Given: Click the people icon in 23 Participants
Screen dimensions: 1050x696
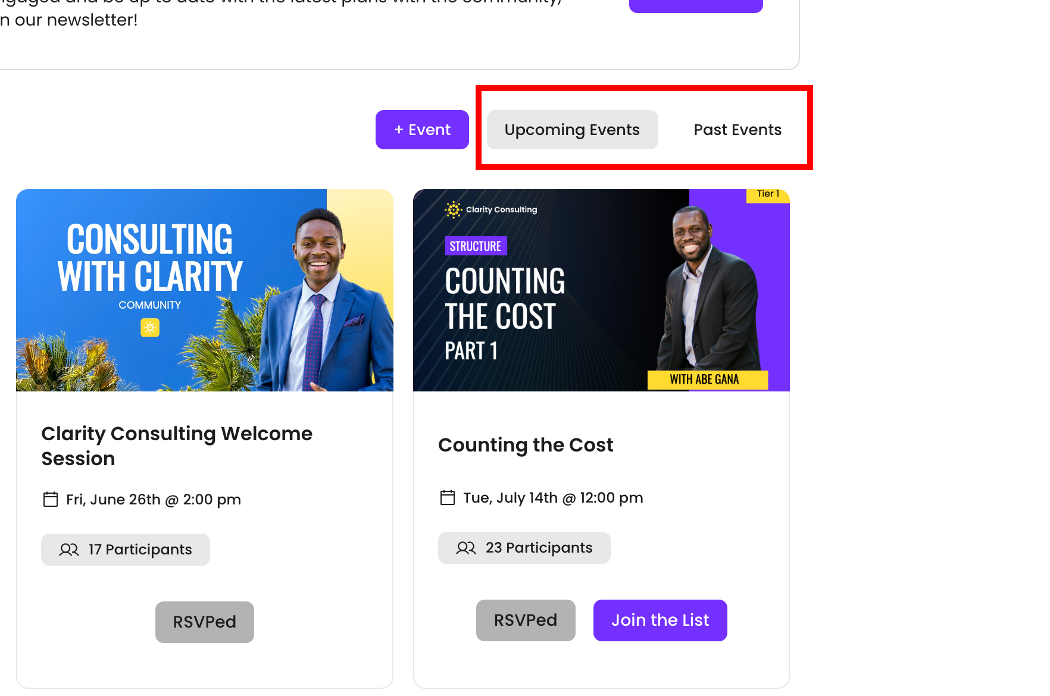Looking at the screenshot, I should coord(466,548).
